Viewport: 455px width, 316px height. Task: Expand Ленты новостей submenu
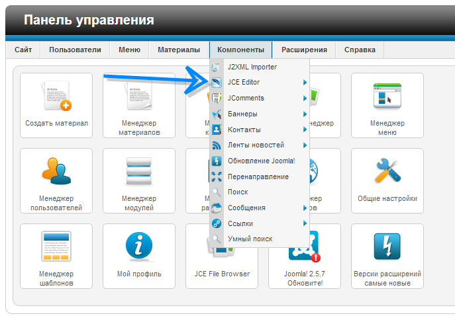pos(305,145)
